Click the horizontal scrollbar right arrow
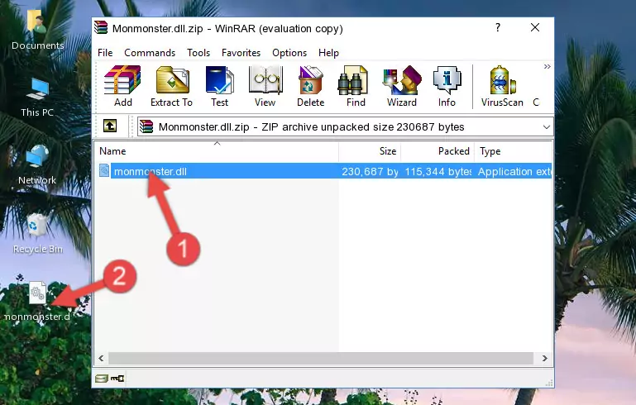This screenshot has height=405, width=636. coord(545,359)
